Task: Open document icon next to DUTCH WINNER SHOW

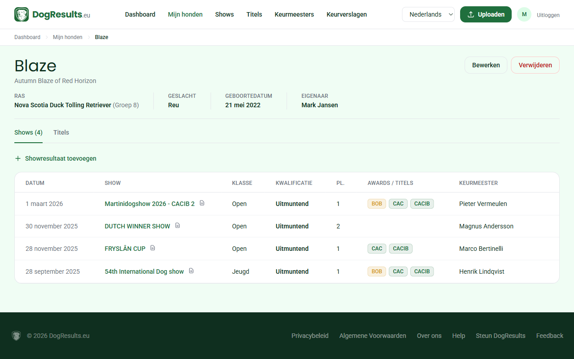Action: click(x=178, y=226)
